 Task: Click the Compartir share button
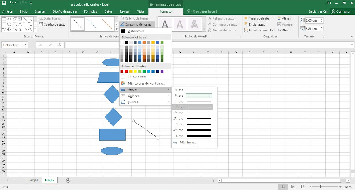341,11
